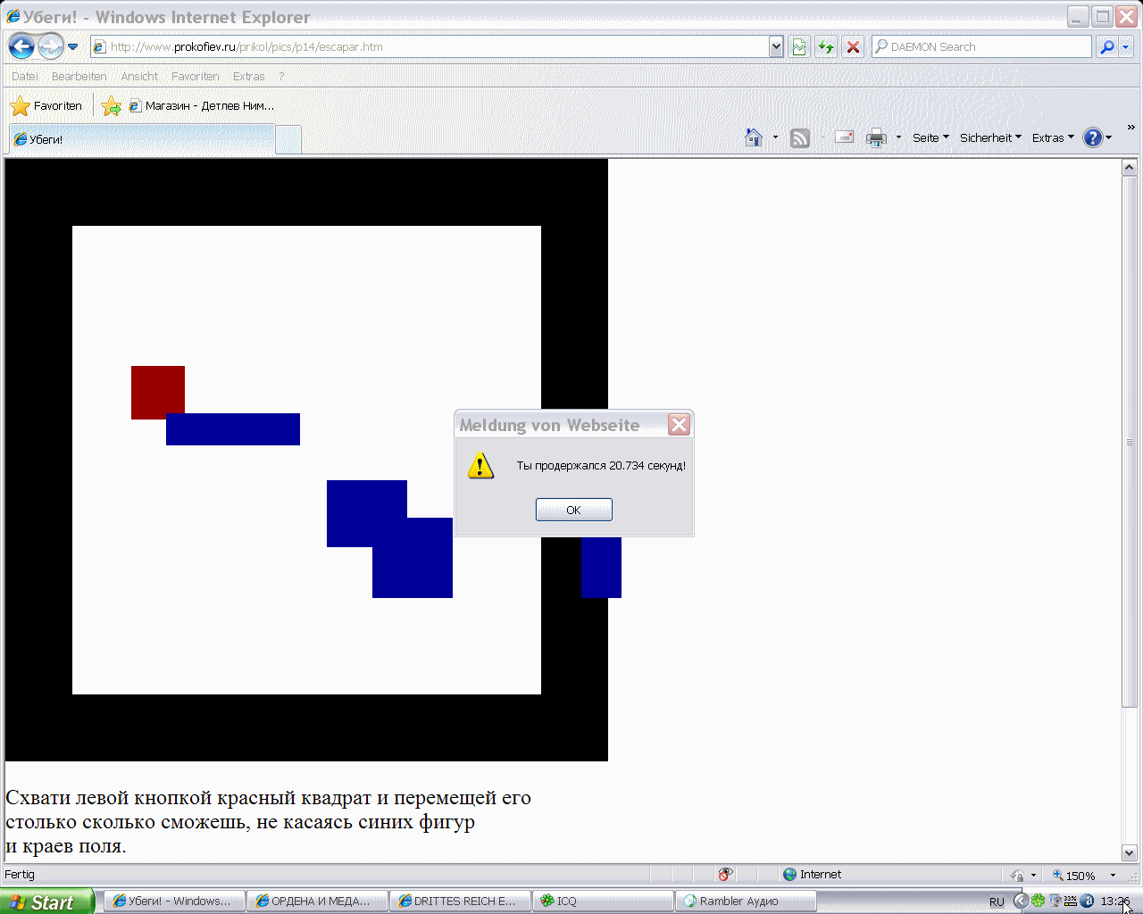
Task: Click the Home house icon
Action: (754, 137)
